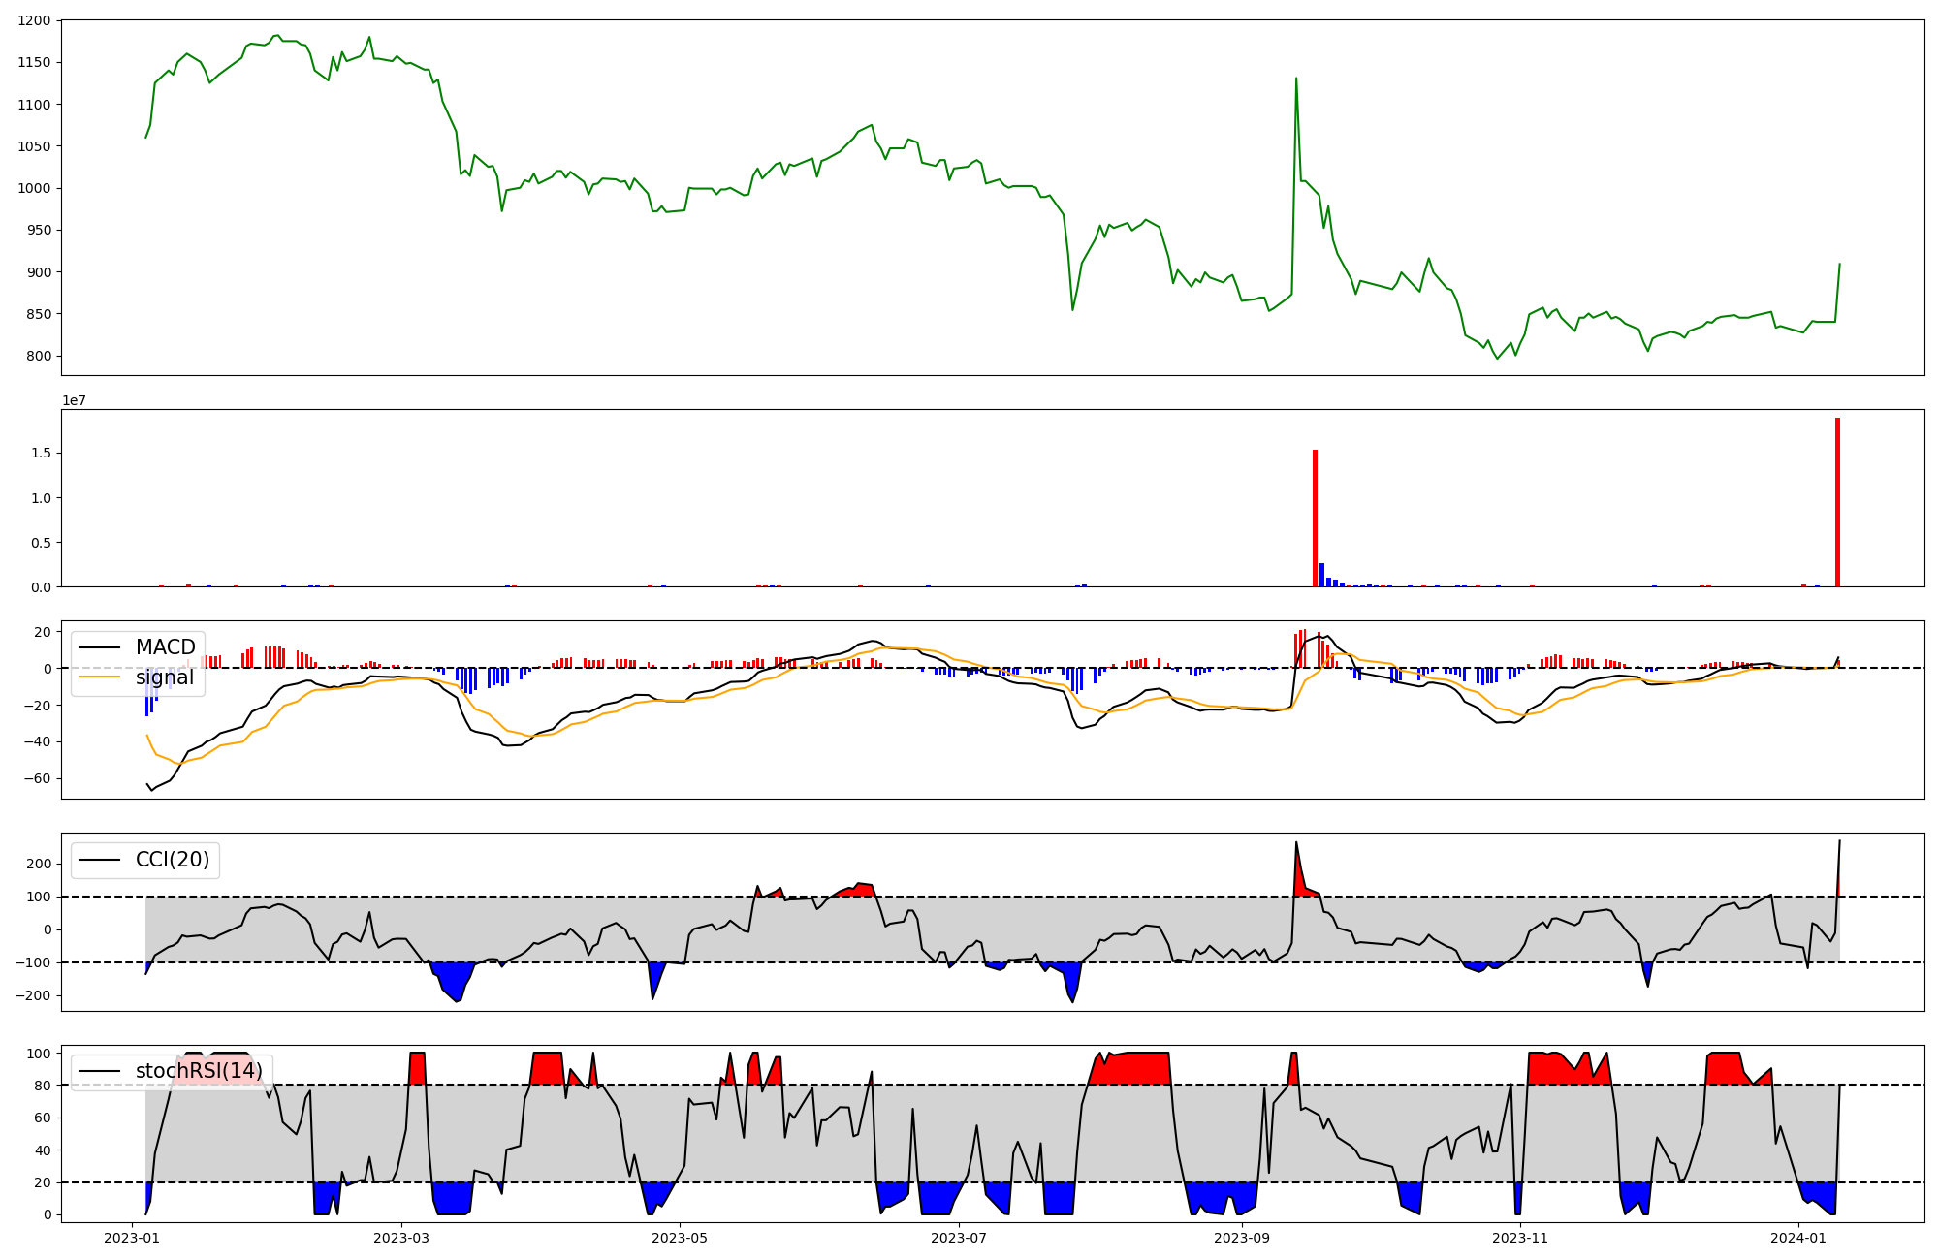Viewport: 1939px width, 1260px height.
Task: Click the black MACD line legend swatch
Action: click(99, 647)
